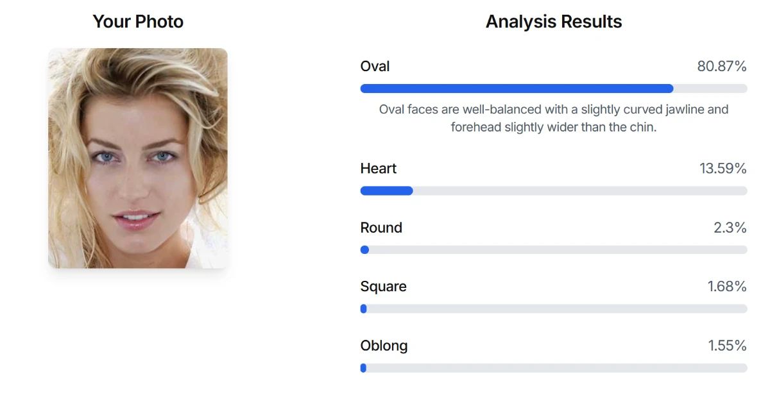Click the Oblong result progress bar
The height and width of the screenshot is (404, 770).
tap(553, 367)
